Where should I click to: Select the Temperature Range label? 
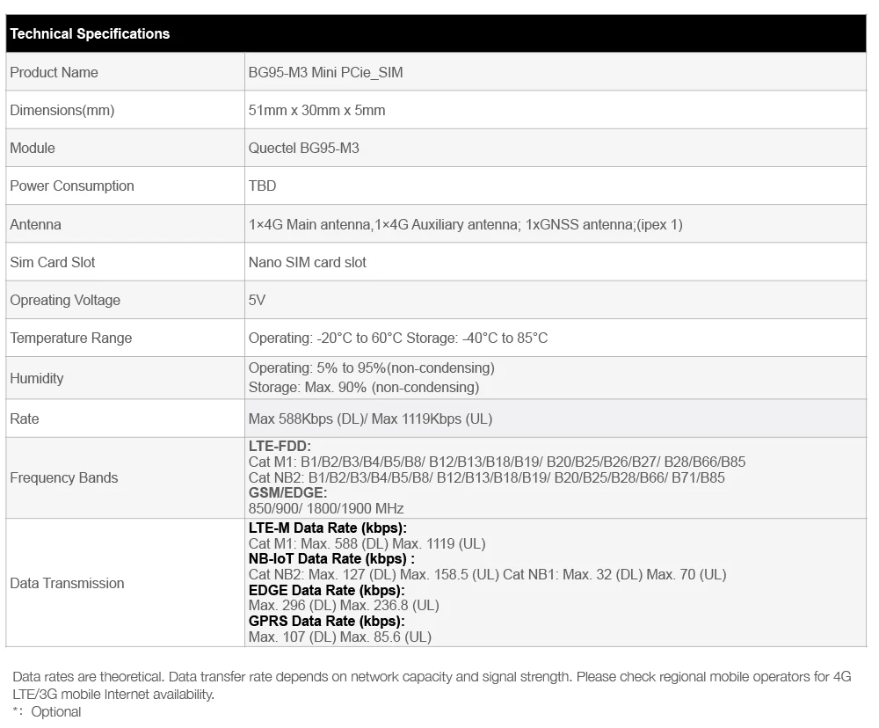click(70, 338)
